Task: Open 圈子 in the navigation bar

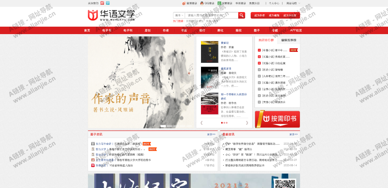Action: [x=256, y=30]
